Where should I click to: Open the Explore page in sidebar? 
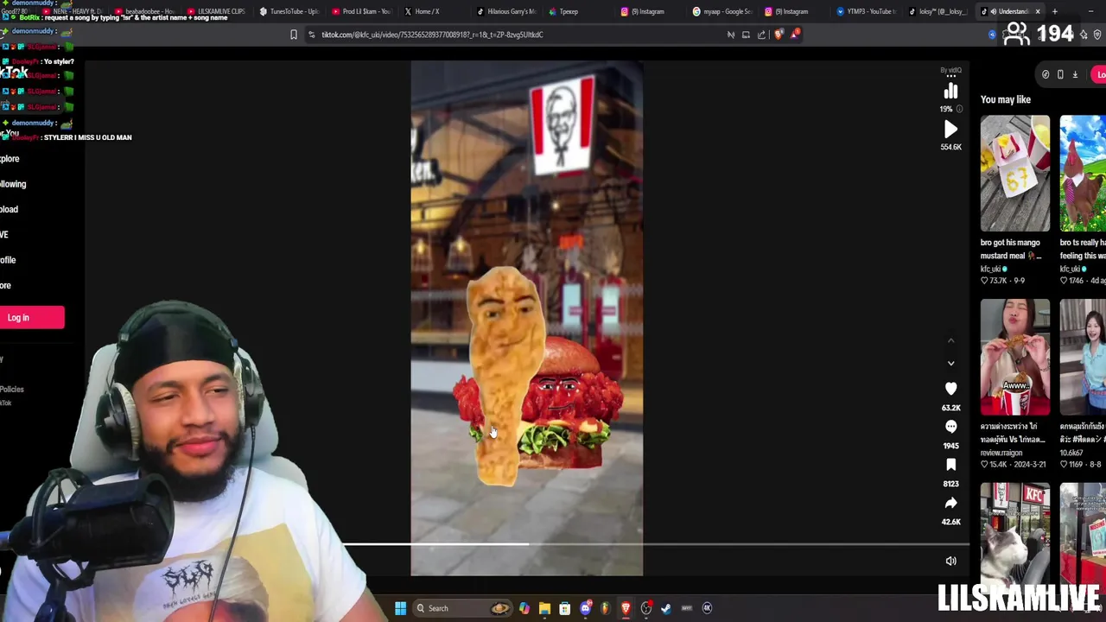coord(10,159)
